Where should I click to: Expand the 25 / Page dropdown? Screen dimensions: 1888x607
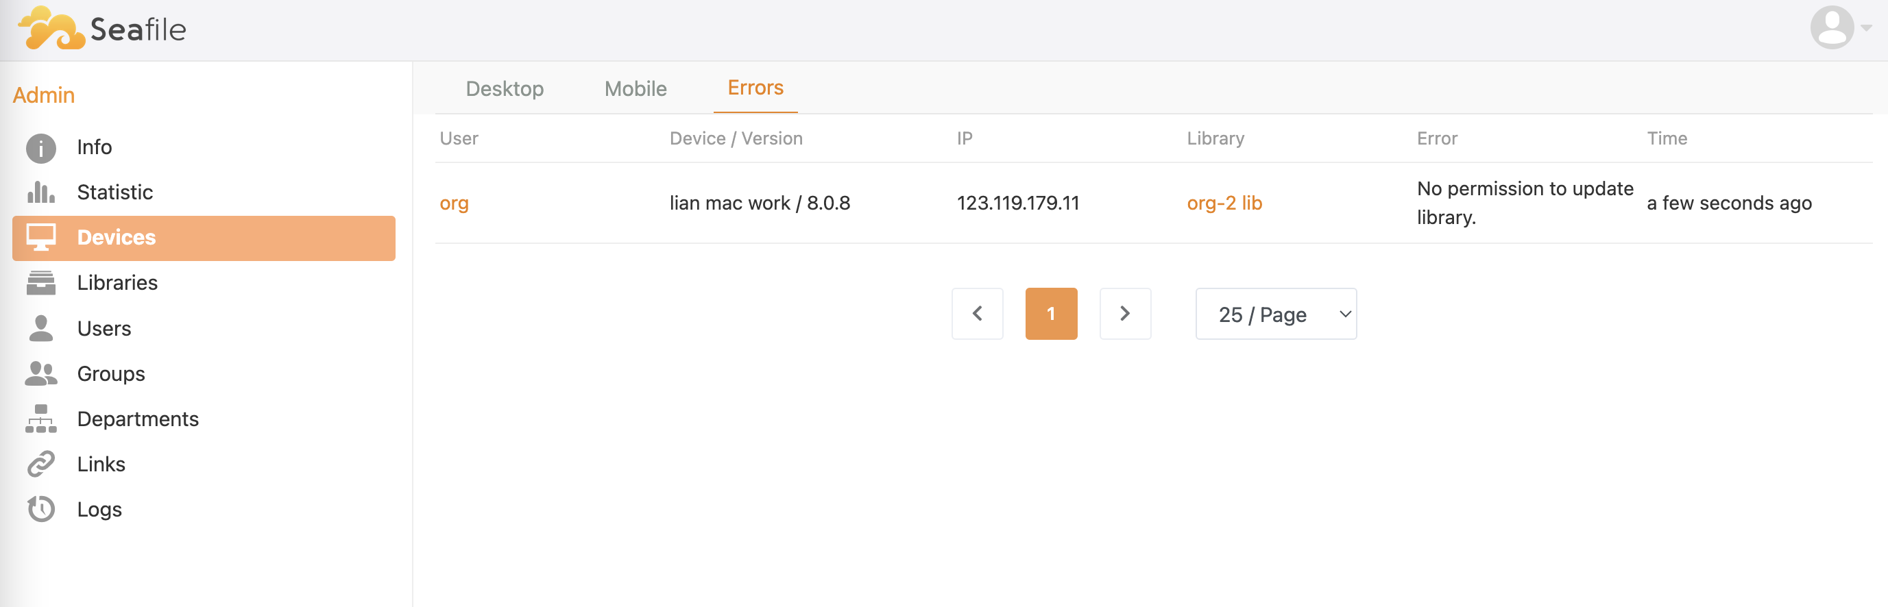[x=1275, y=314]
